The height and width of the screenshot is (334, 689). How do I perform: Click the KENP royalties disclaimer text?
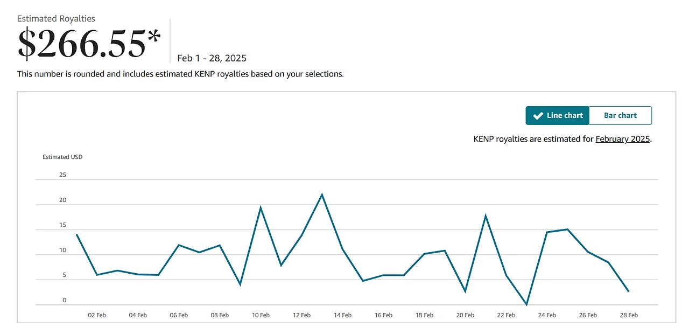point(180,74)
